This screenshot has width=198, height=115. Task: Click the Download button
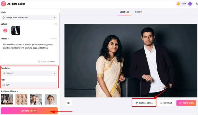tap(166, 103)
